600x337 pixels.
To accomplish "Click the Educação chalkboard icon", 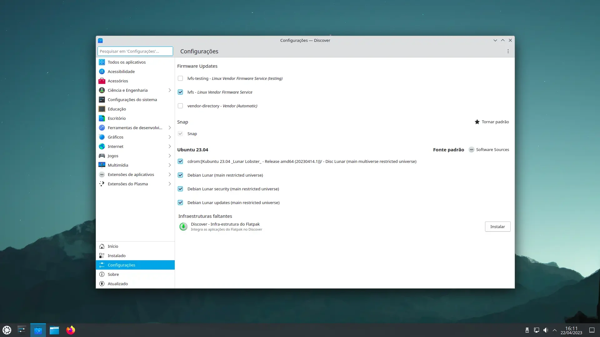I will pyautogui.click(x=102, y=109).
